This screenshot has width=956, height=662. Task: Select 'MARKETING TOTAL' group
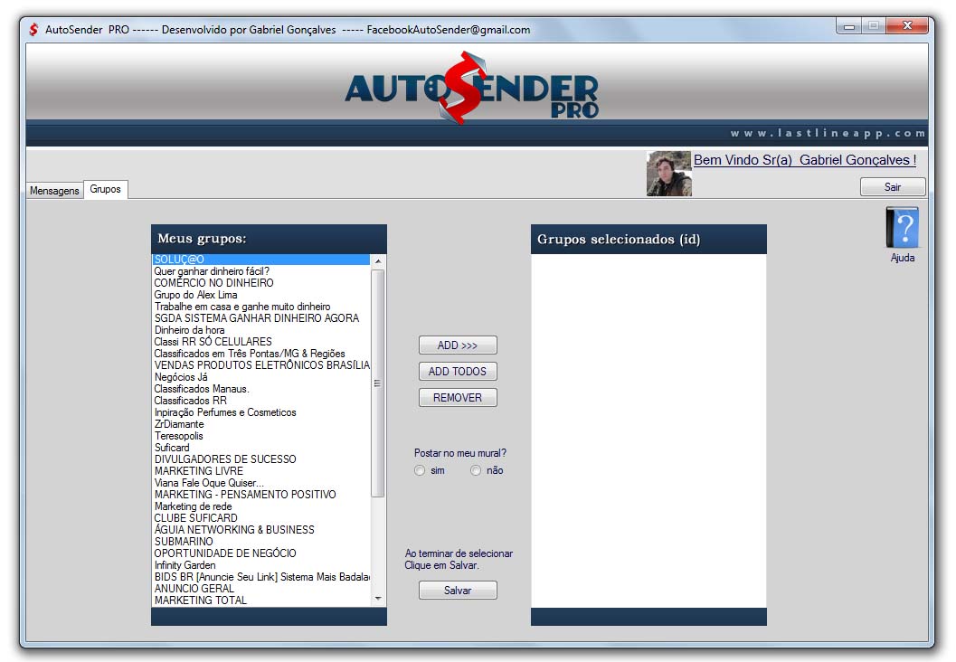[261, 601]
